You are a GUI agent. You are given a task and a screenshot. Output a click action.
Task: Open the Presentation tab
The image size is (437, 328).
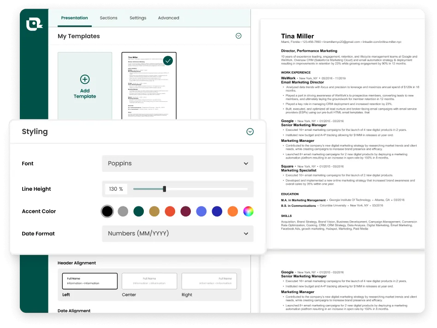point(74,18)
